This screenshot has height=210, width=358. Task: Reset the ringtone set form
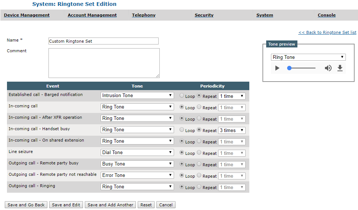tap(146, 205)
